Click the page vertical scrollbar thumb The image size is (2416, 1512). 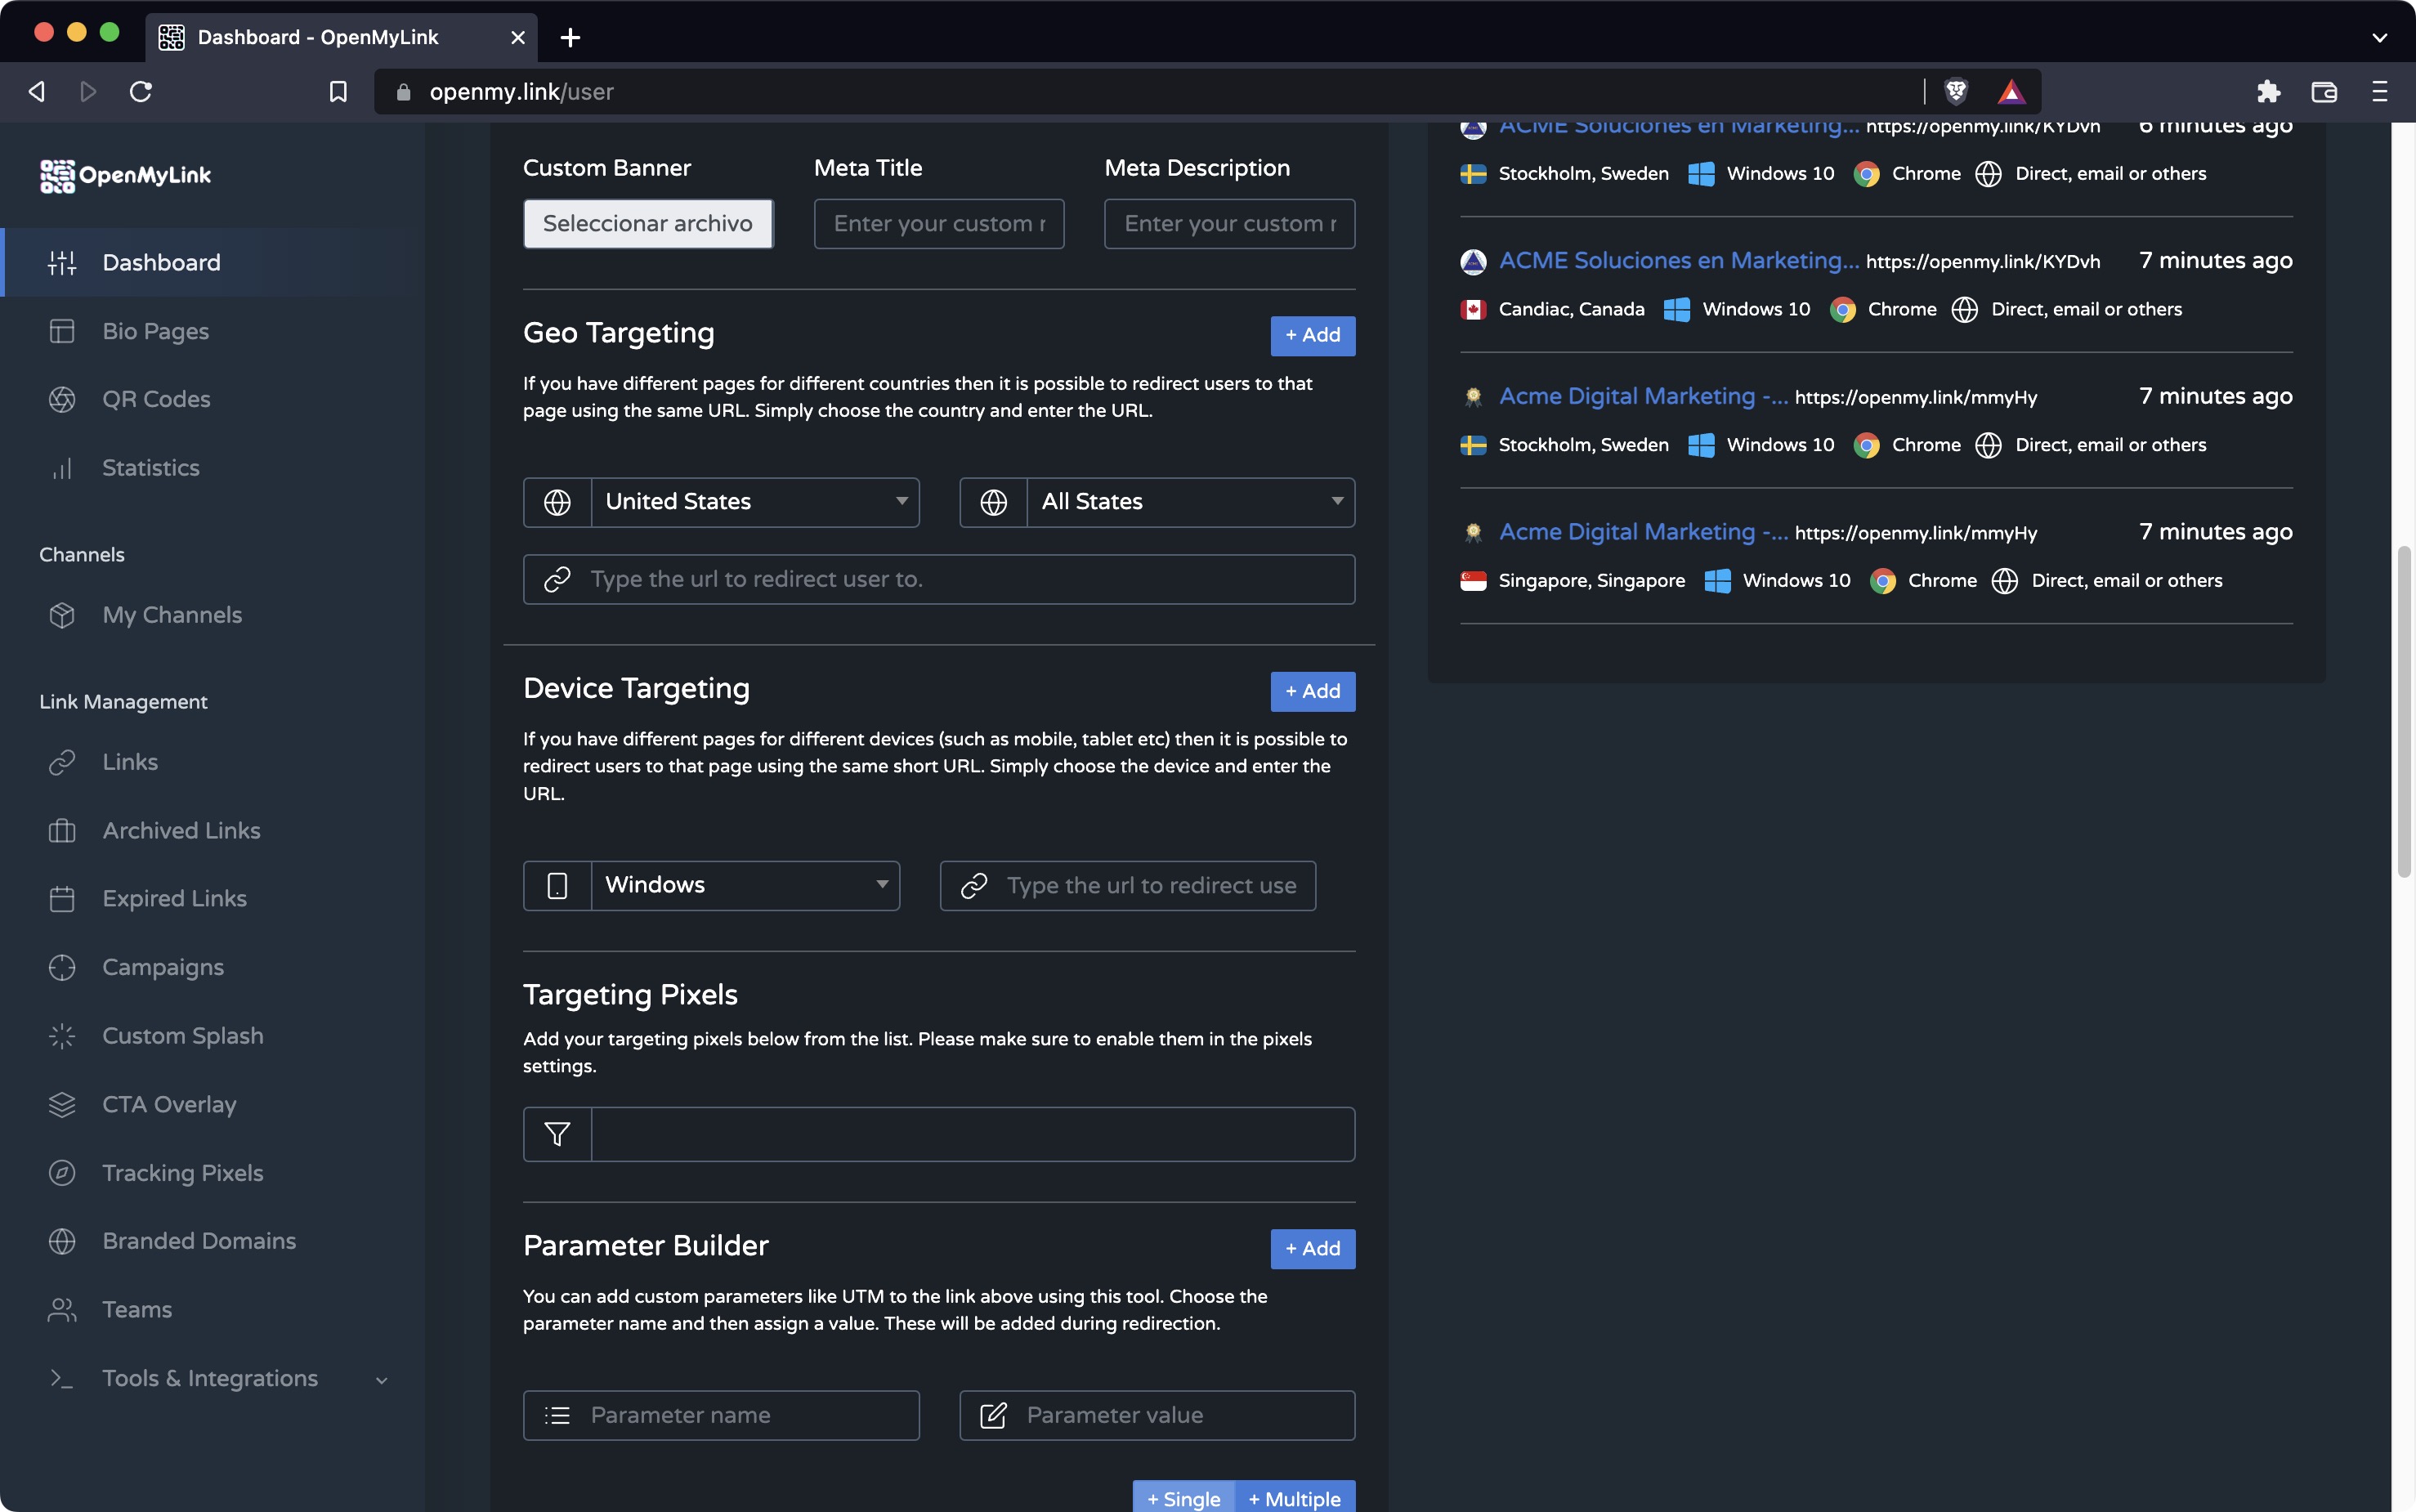[2404, 710]
